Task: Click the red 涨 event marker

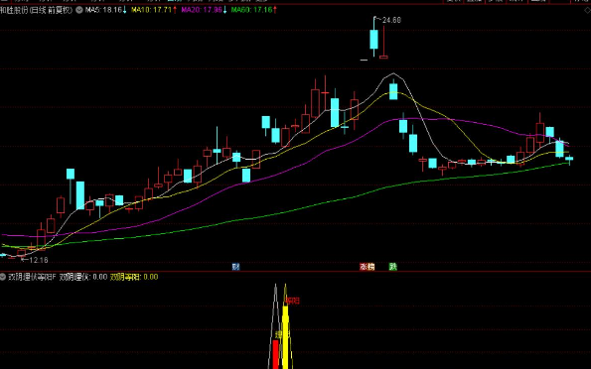Action: 364,267
